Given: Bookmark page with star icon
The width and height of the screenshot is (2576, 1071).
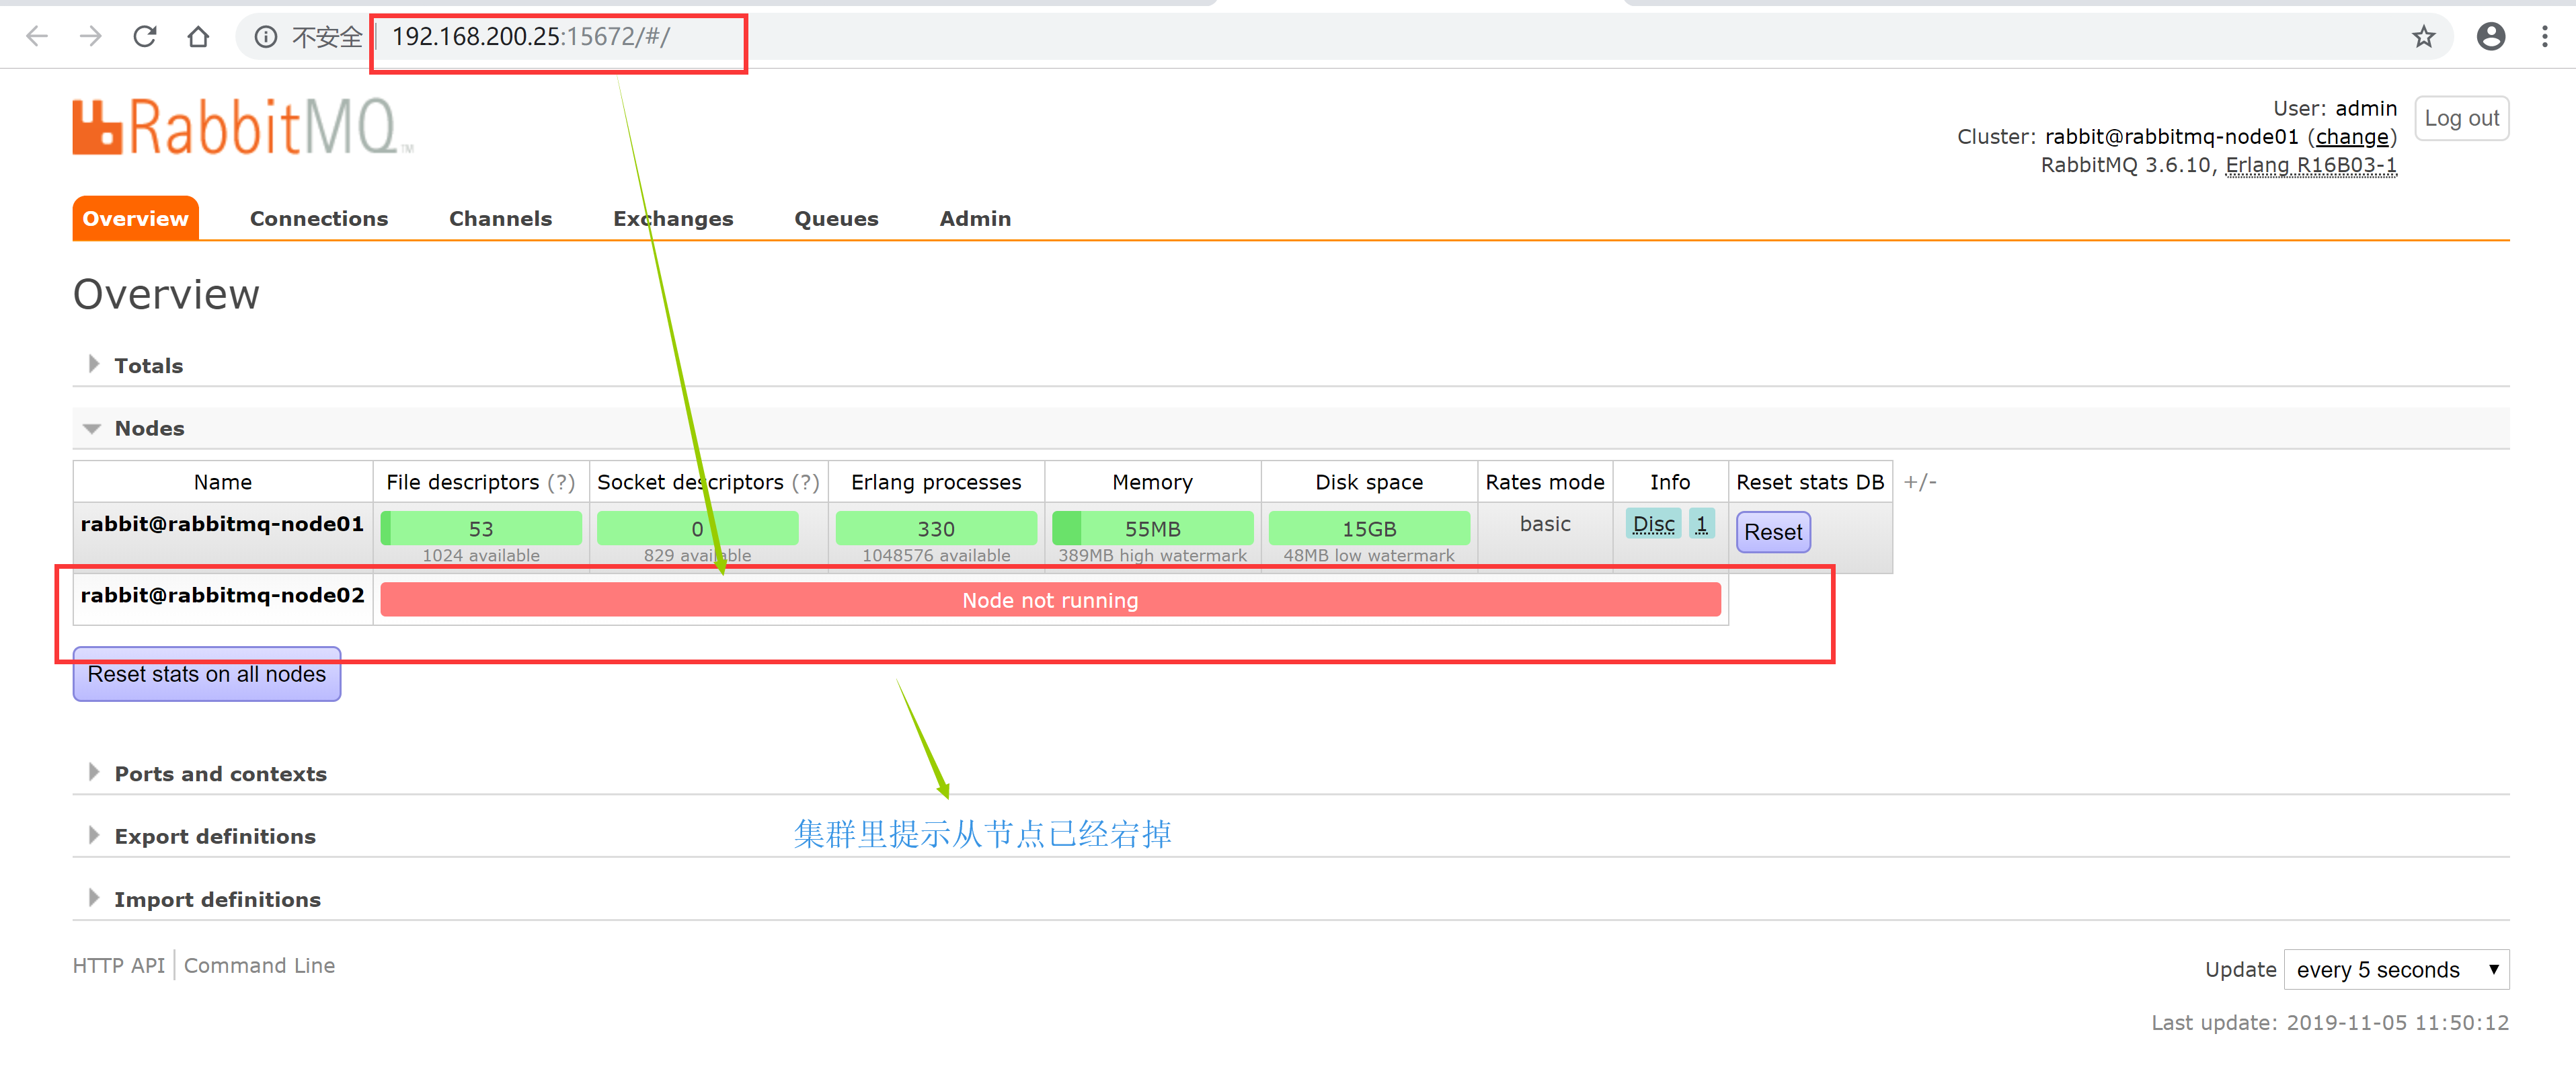Looking at the screenshot, I should click(x=2423, y=37).
